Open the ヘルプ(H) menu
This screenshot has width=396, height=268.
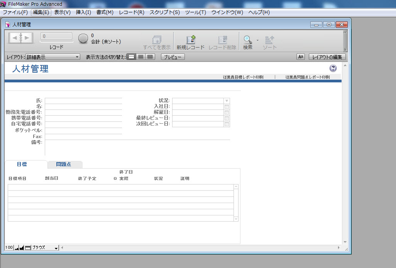click(x=259, y=12)
